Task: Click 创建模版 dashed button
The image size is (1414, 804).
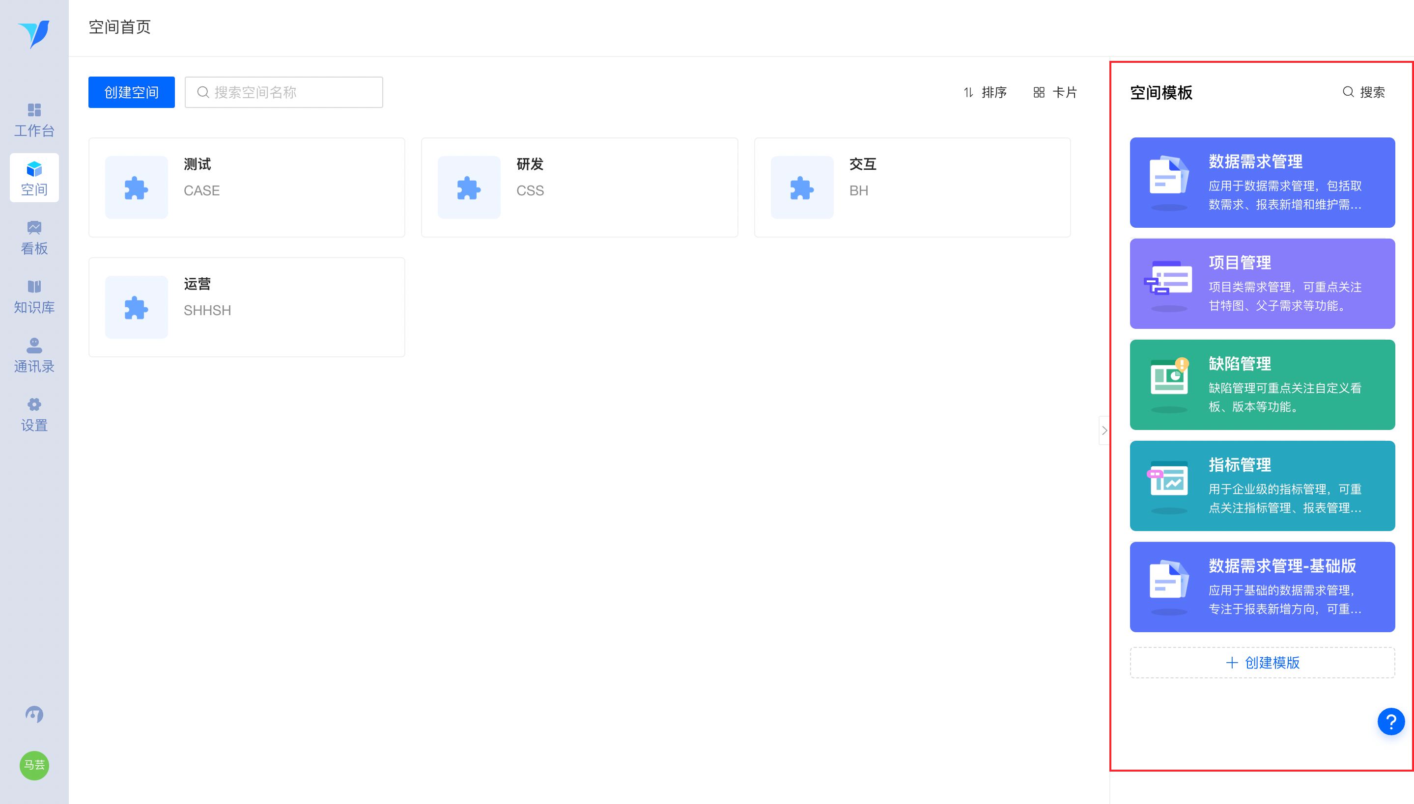Action: pyautogui.click(x=1262, y=662)
